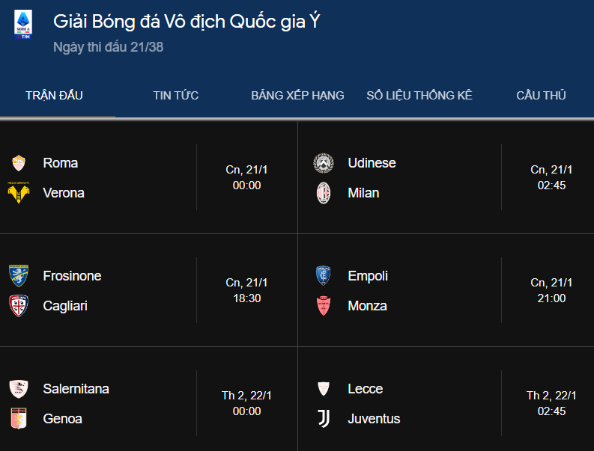Open the CẦU THỦ tab

(541, 95)
